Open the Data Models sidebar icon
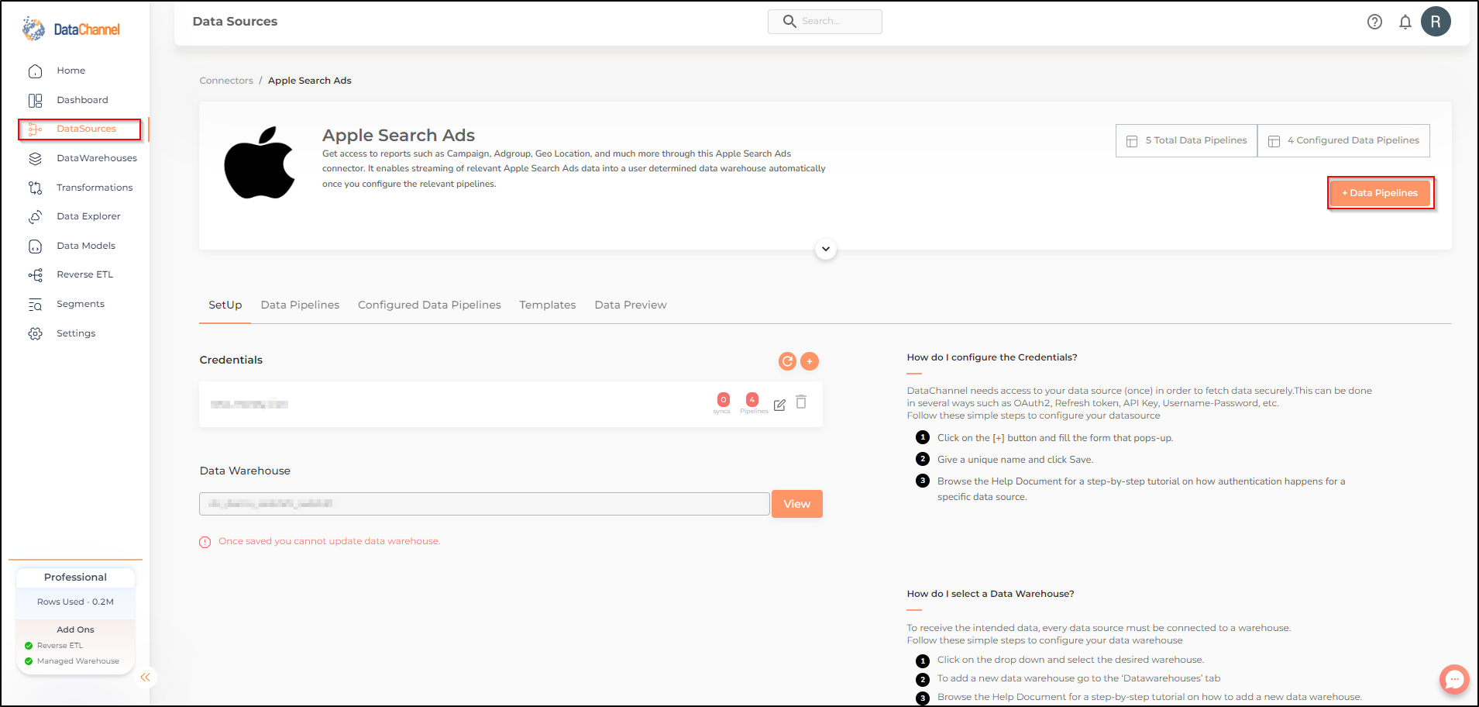The width and height of the screenshot is (1479, 707). pos(35,246)
